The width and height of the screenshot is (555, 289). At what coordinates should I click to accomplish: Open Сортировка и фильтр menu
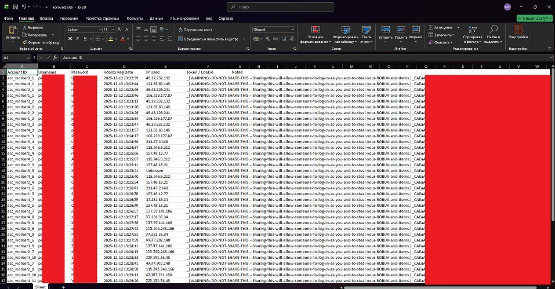[x=473, y=35]
